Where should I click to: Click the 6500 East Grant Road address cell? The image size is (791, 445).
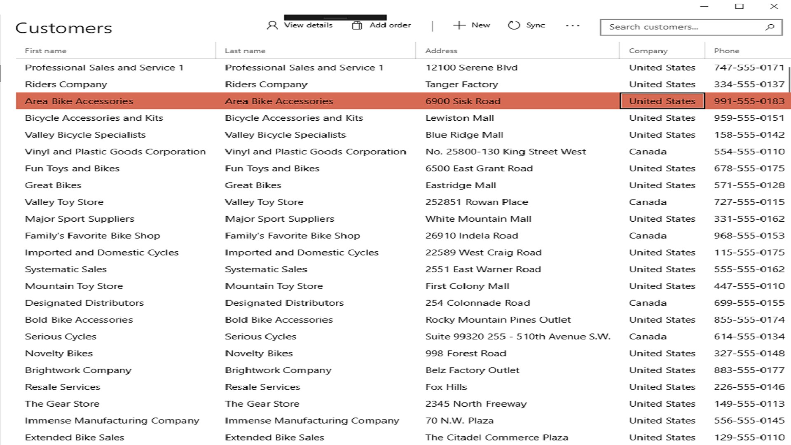coord(479,169)
